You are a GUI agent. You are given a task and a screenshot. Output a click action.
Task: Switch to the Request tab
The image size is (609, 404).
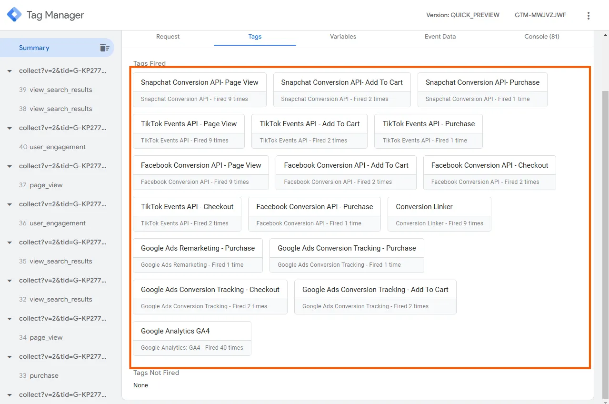(x=168, y=37)
